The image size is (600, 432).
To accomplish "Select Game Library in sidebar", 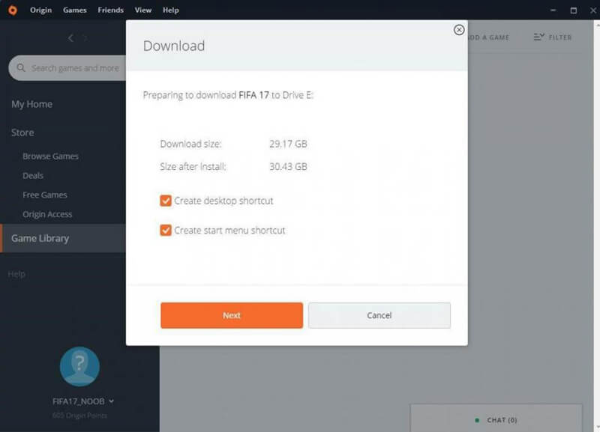I will [63, 238].
